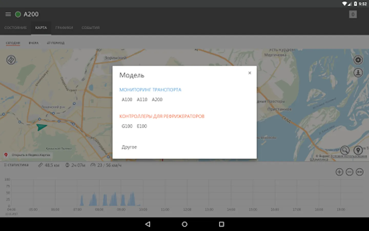The image size is (369, 231).
Task: Switch to the КАРТА tab
Action: [x=41, y=28]
